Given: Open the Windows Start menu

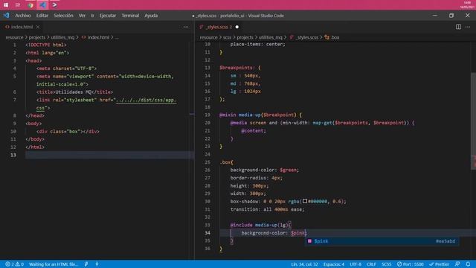Looking at the screenshot, I should pos(6,5).
